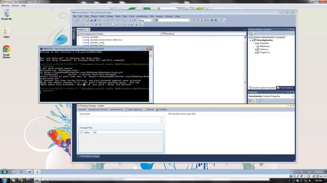Click the Properties icon in Solution Explorer toolbar
This screenshot has height=183, width=327.
tap(251, 34)
